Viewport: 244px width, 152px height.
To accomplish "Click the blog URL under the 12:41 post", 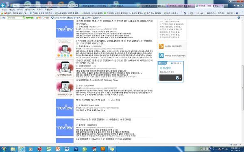I will click(x=102, y=49).
